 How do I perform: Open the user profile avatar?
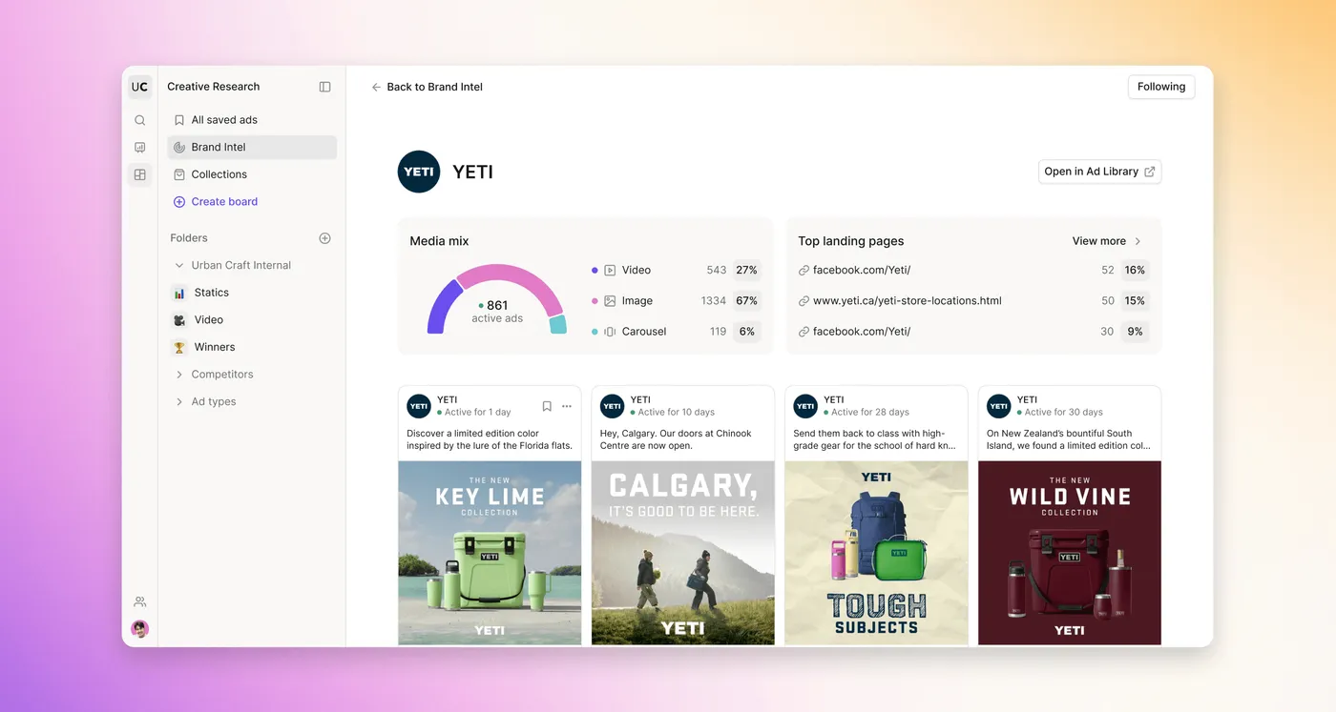(140, 629)
